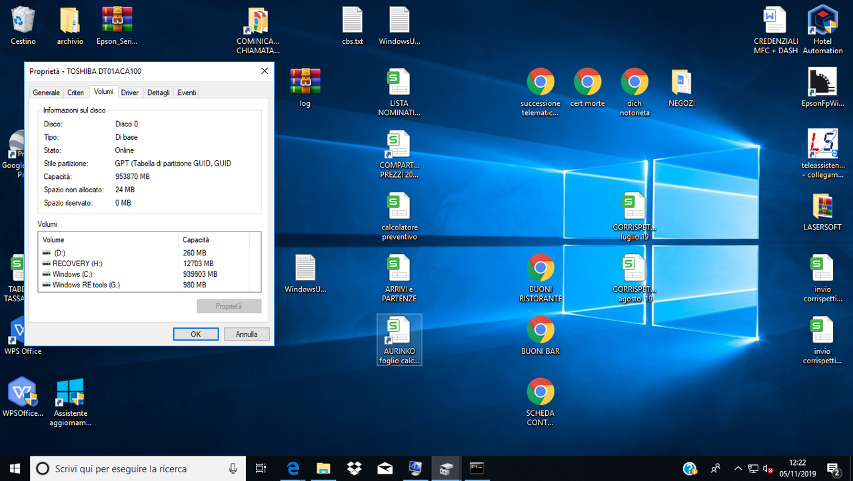Expand hidden icons in the system tray

point(738,468)
